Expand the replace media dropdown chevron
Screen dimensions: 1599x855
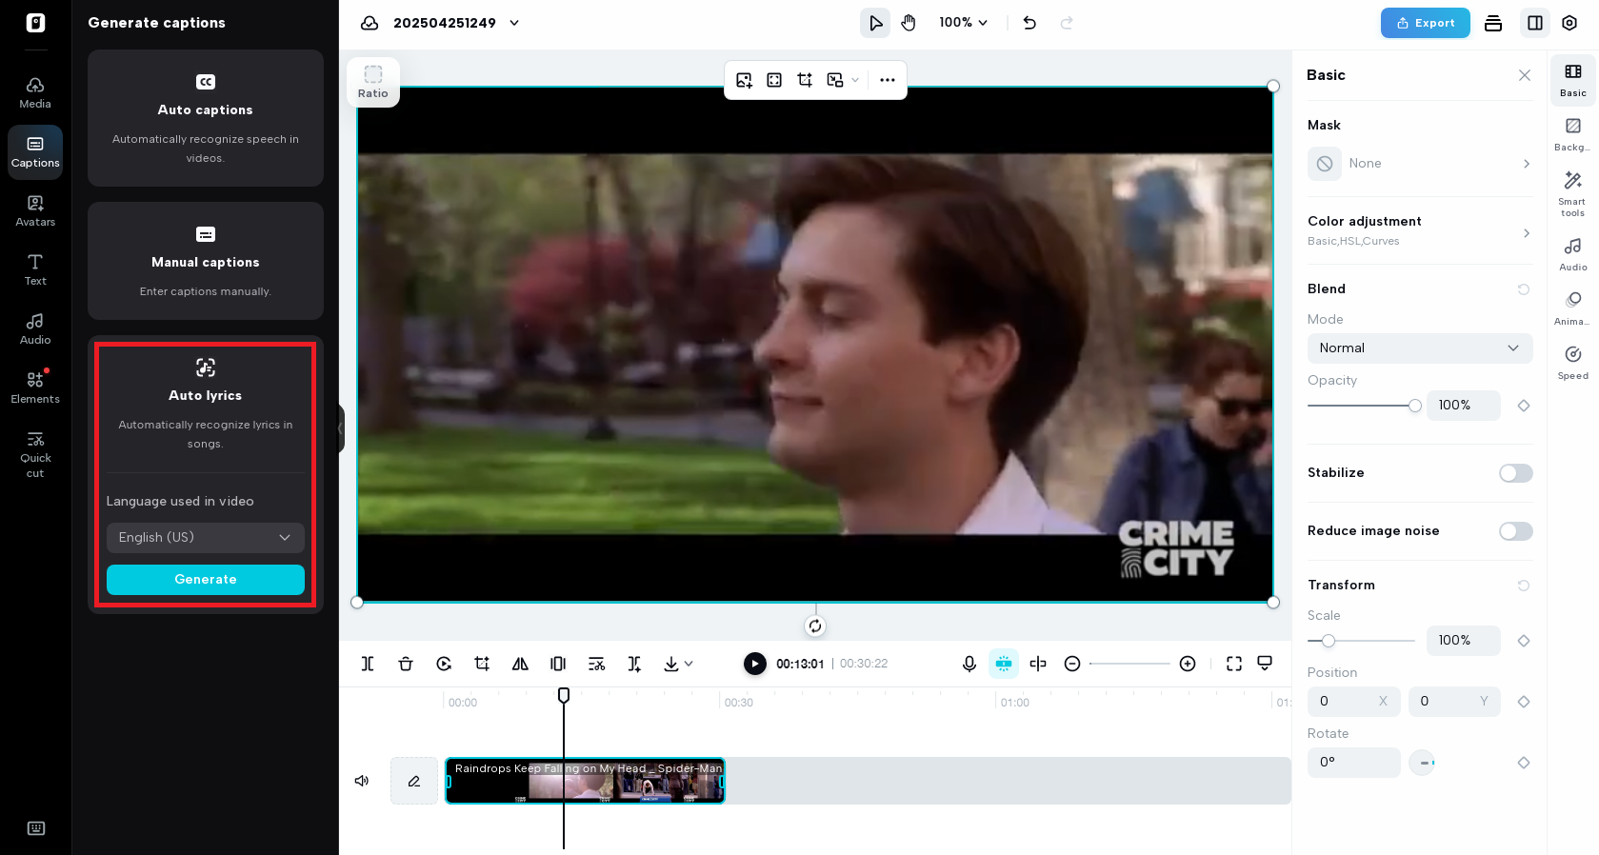click(x=855, y=80)
